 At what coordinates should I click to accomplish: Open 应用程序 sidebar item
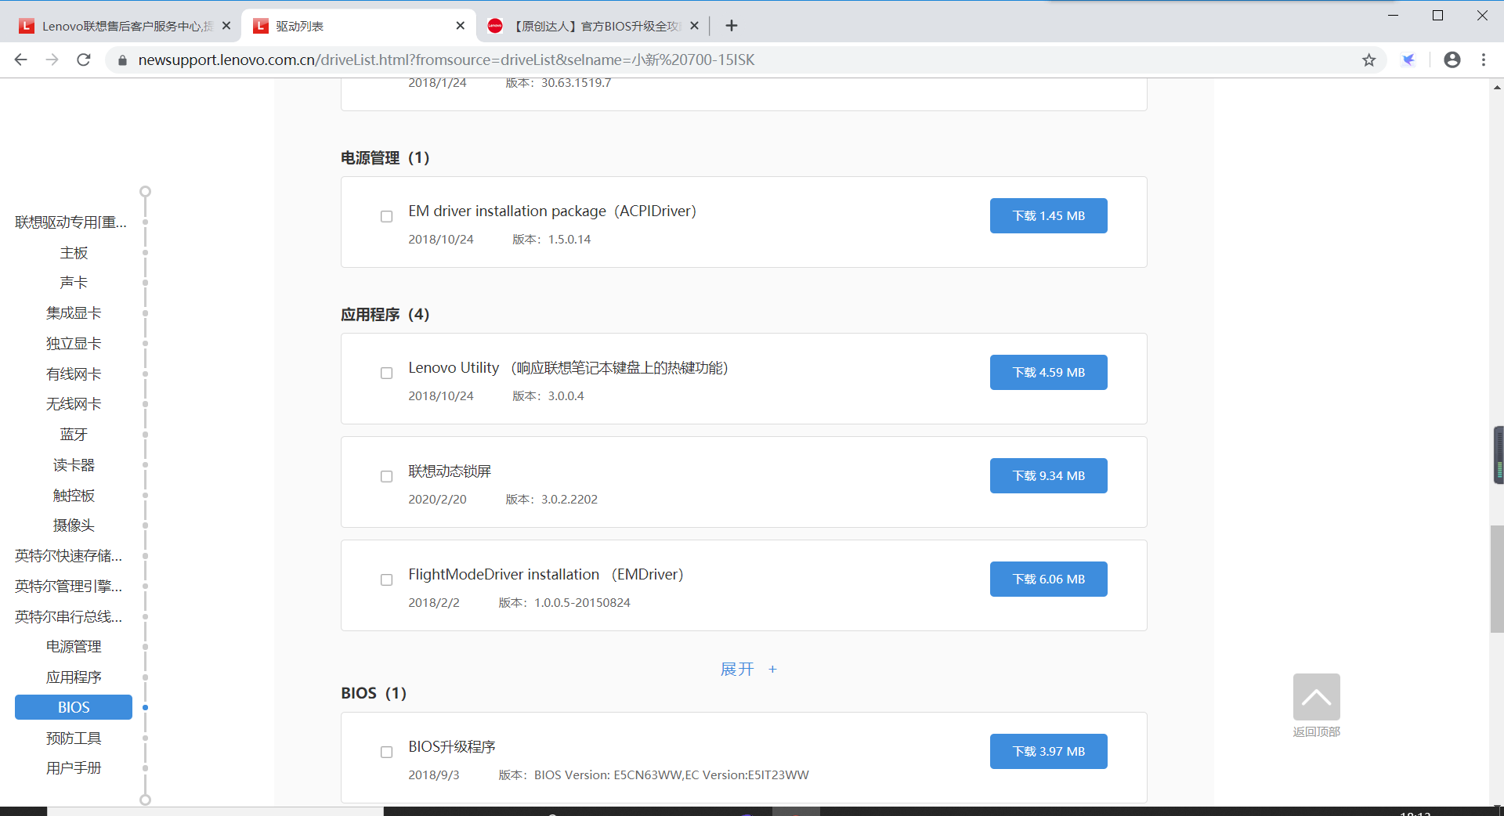[x=74, y=677]
